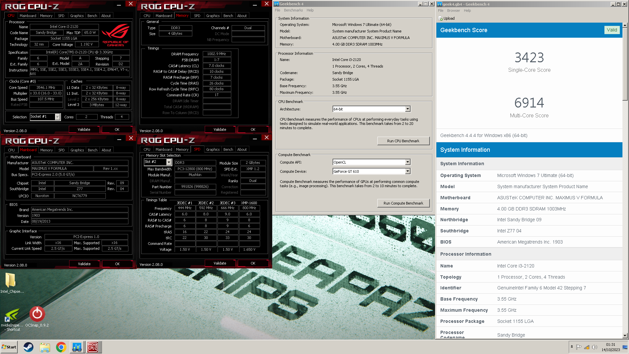
Task: Open File Explorer from the taskbar
Action: [x=45, y=347]
